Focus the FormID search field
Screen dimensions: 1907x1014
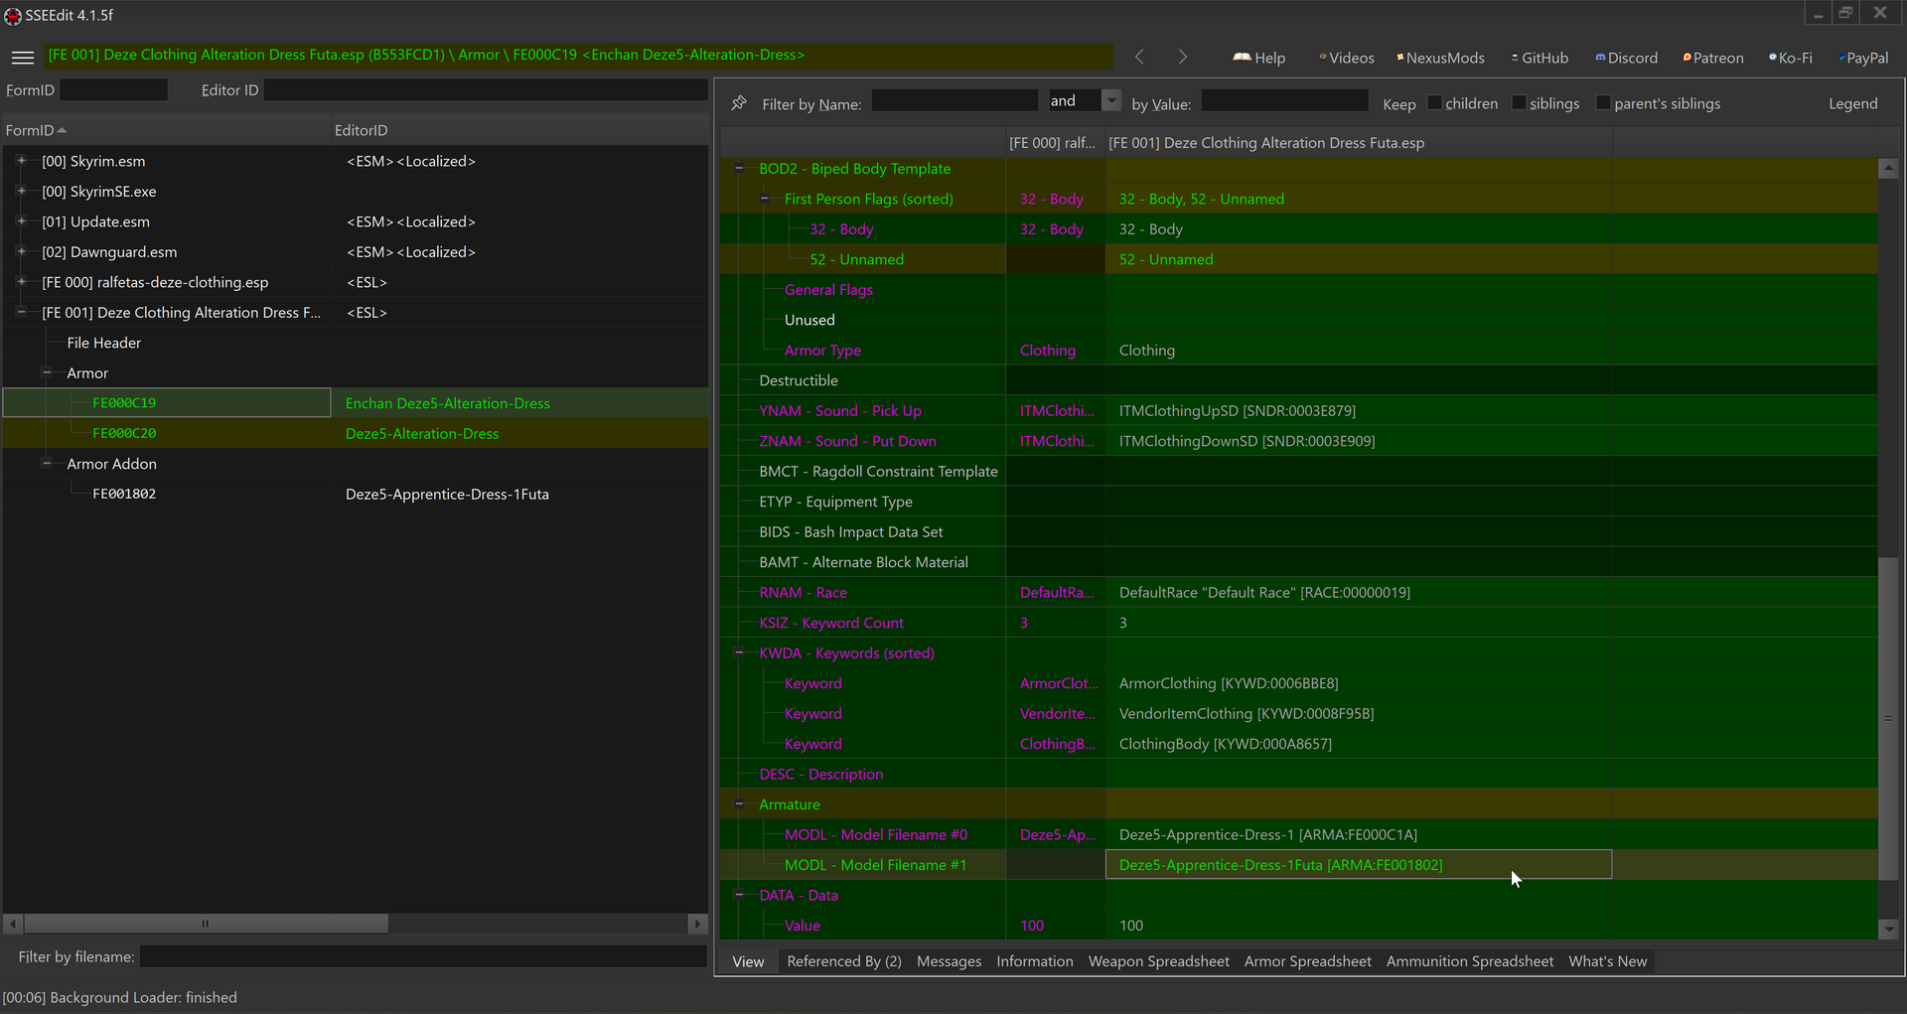pos(113,89)
